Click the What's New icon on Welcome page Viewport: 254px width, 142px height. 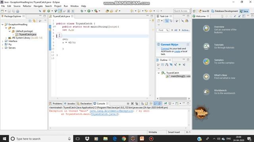pos(206,77)
